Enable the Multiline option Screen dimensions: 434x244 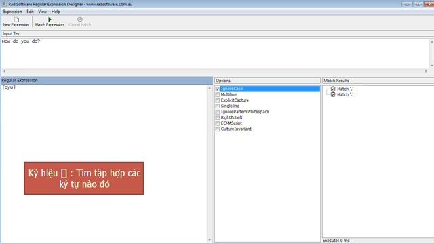218,95
